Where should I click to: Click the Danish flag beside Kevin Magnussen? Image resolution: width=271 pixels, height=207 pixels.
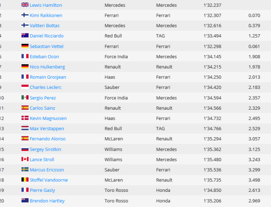pos(25,118)
